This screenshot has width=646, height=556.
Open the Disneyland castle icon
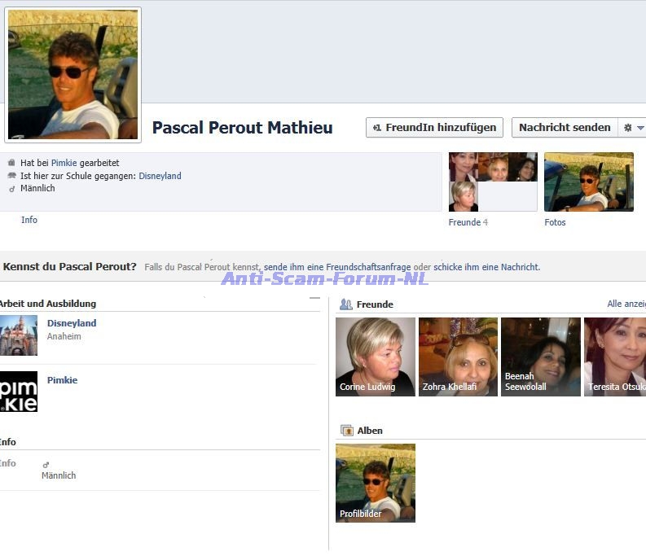pyautogui.click(x=19, y=335)
